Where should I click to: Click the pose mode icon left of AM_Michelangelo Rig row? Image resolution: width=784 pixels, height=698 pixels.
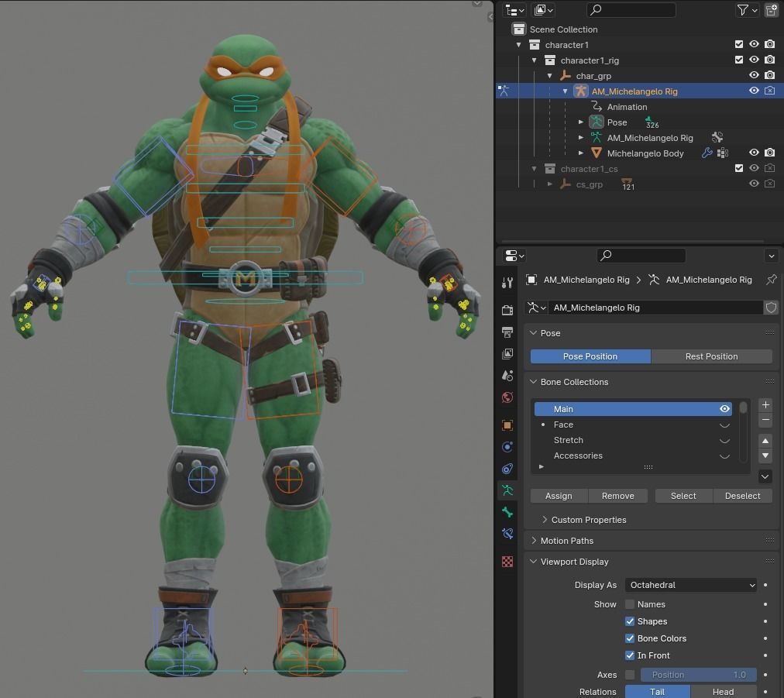(504, 91)
